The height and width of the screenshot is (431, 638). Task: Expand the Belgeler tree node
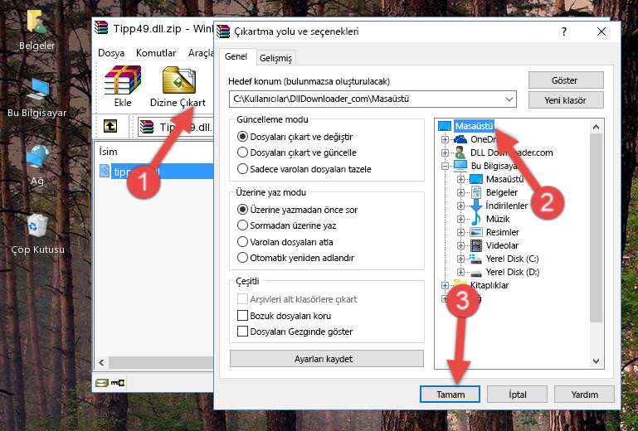[460, 192]
